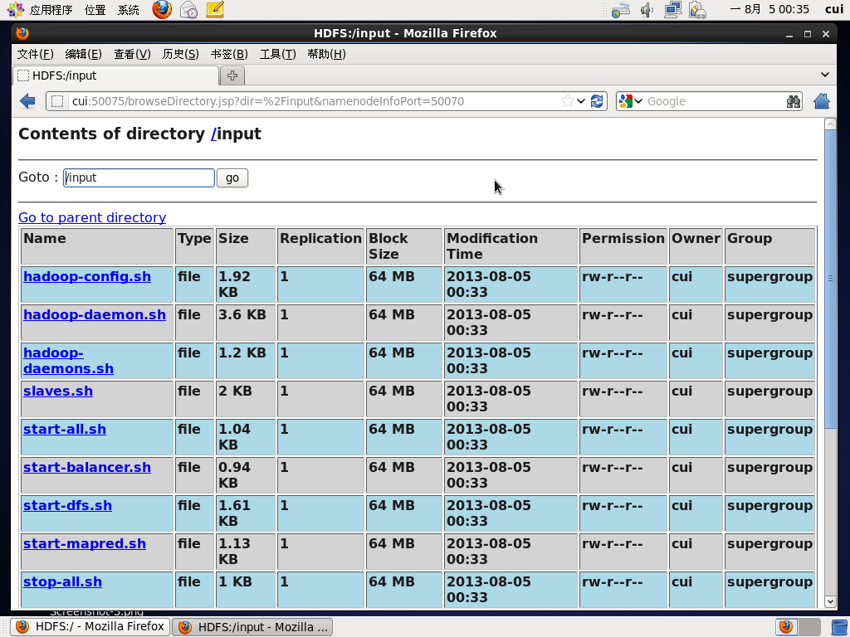Click the 1.92 KB size cell
Image resolution: width=850 pixels, height=637 pixels.
246,284
